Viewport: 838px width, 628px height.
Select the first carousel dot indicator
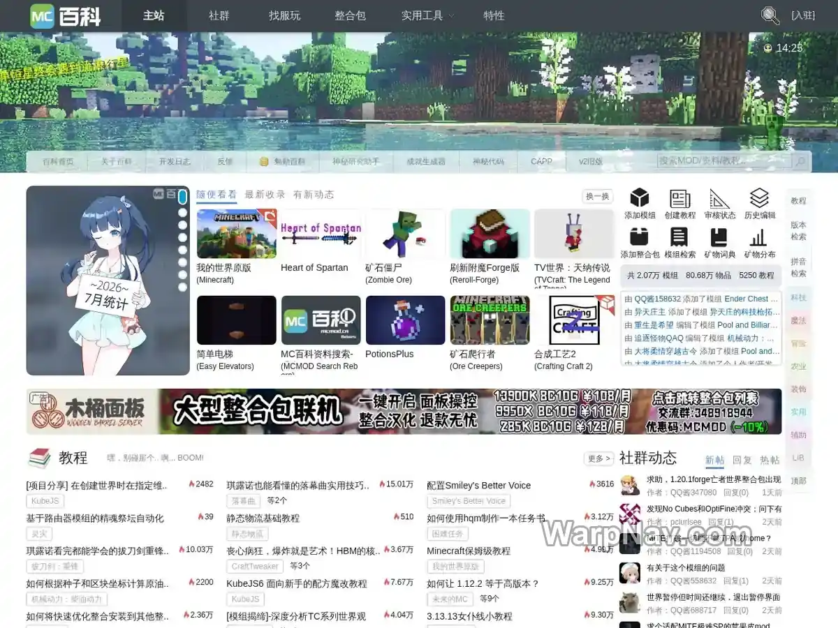coord(182,197)
